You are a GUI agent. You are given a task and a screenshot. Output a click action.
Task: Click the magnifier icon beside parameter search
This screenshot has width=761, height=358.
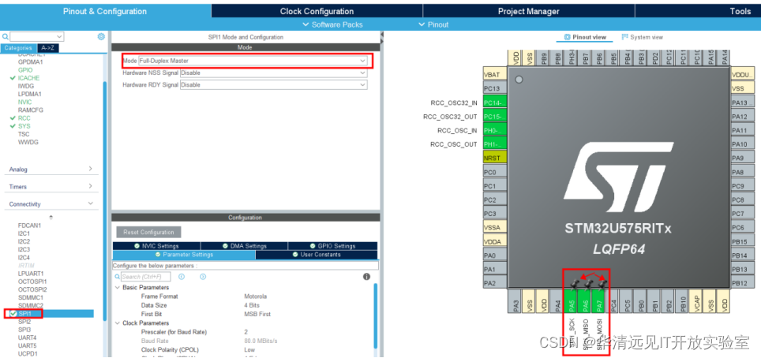[x=117, y=277]
